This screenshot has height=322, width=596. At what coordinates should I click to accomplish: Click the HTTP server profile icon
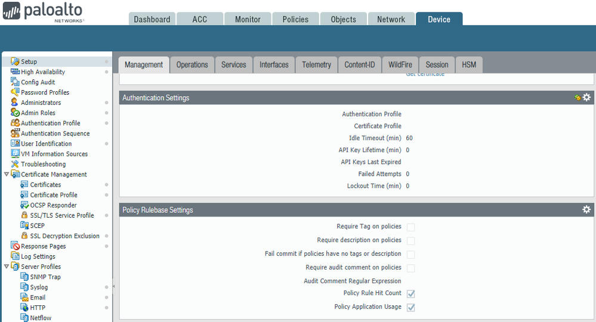24,308
